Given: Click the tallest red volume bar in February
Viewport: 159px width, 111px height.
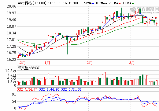Looking at the screenshot, I should tap(105, 79).
